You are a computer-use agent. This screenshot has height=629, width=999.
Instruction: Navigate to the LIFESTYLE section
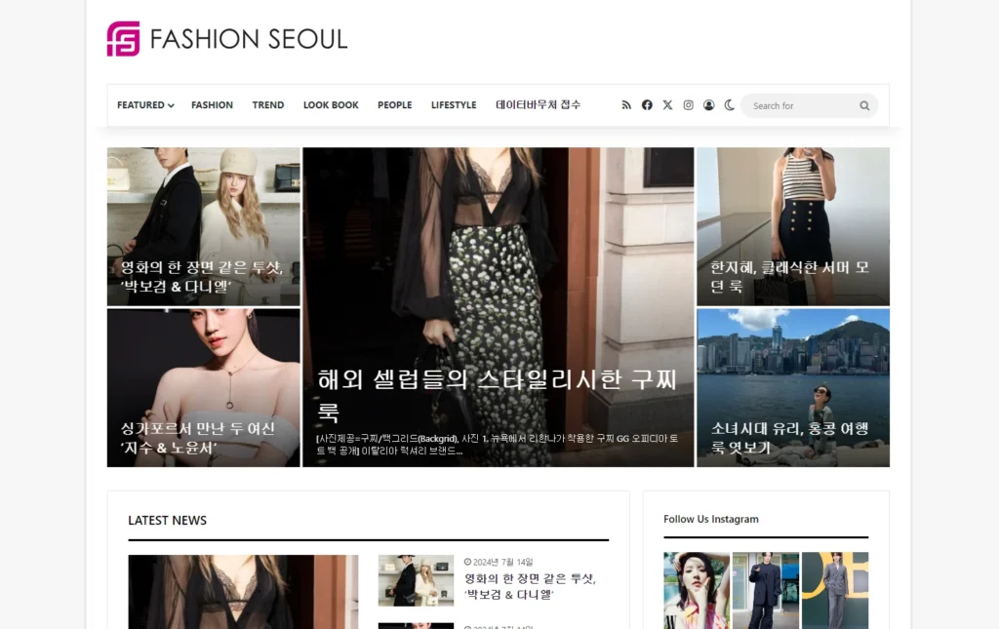(454, 105)
